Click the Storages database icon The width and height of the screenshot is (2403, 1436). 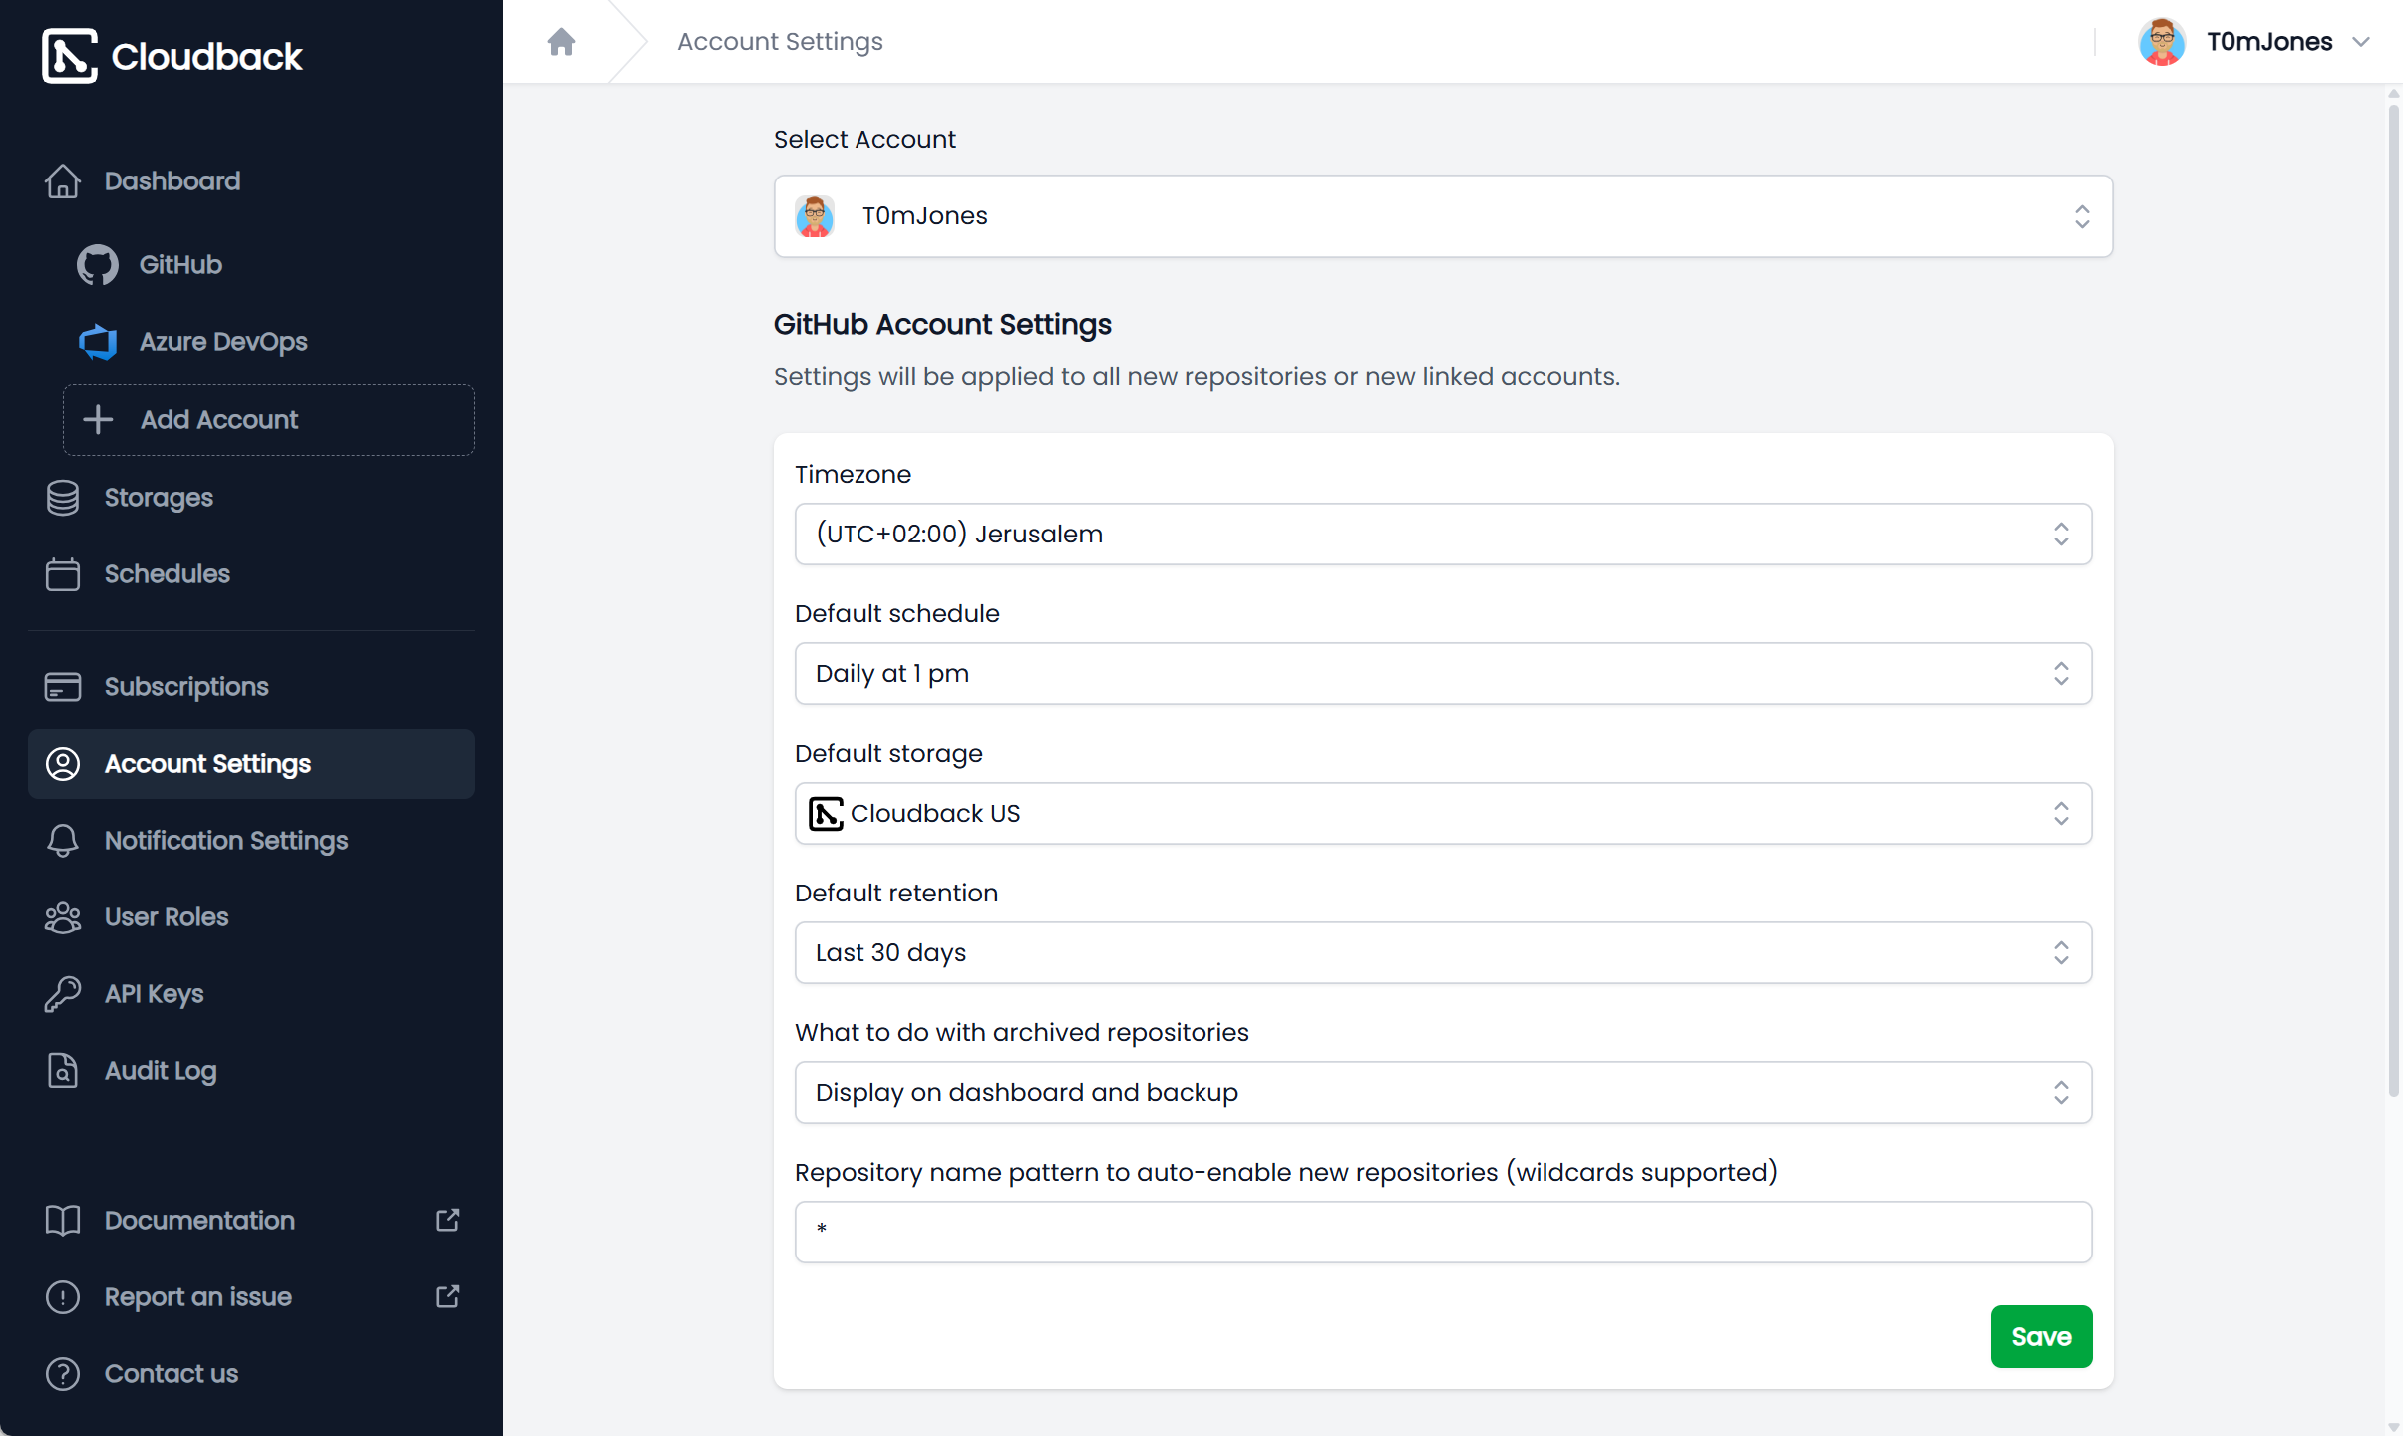63,497
